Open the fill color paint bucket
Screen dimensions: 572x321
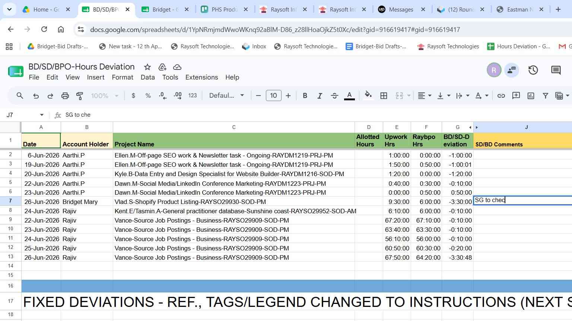[x=368, y=95]
